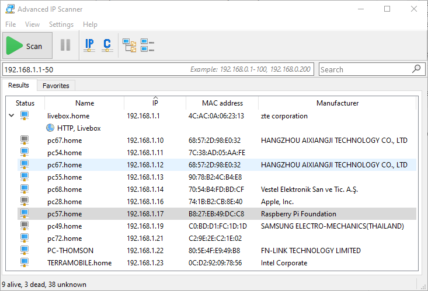Select pc54.home in the list
This screenshot has height=291, width=428.
[x=64, y=153]
